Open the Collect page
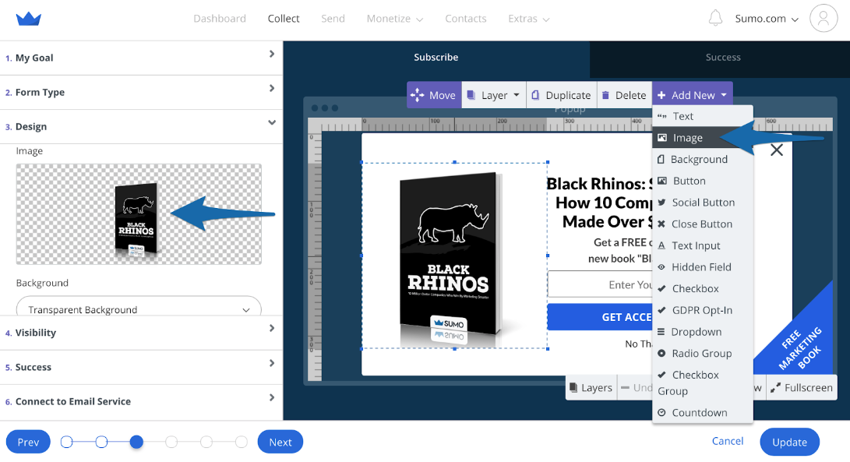The image size is (850, 462). (x=284, y=19)
